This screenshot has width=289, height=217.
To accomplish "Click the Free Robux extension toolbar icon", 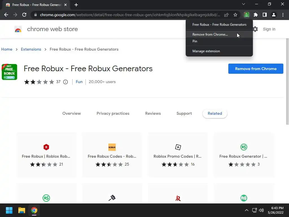I will coord(247,15).
